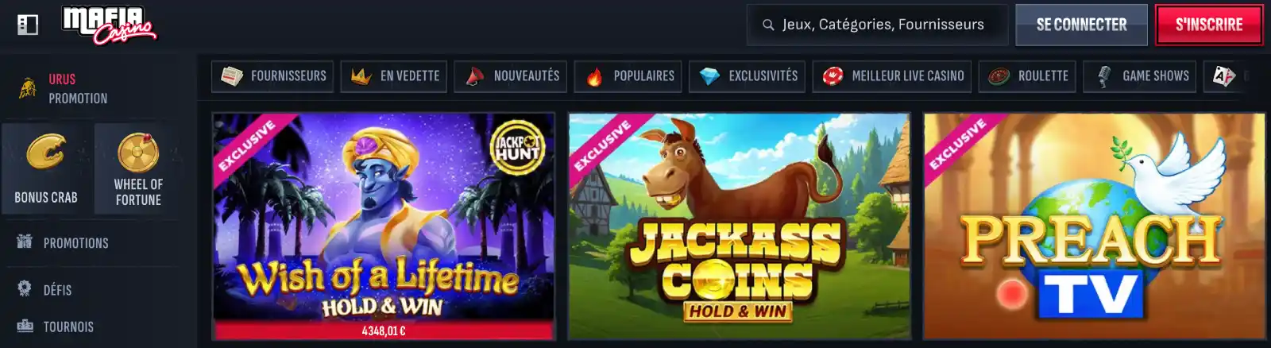
Task: Open the Wheel of Fortune tile
Action: pyautogui.click(x=138, y=168)
